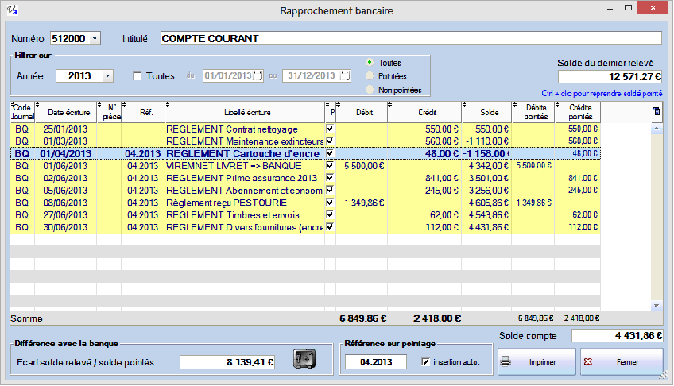The image size is (674, 386).
Task: Tick the Toutes checkbox beside the year
Action: (x=138, y=76)
